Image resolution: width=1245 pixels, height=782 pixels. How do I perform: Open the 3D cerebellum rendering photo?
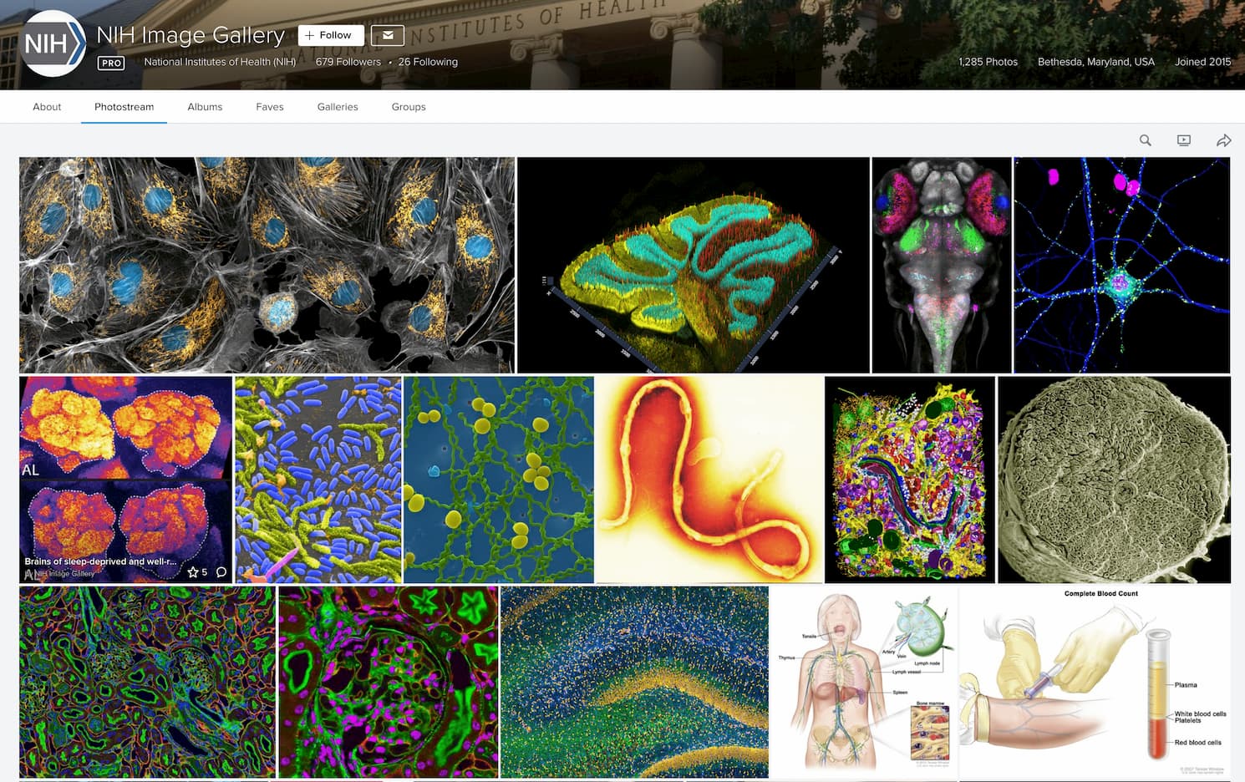[693, 265]
